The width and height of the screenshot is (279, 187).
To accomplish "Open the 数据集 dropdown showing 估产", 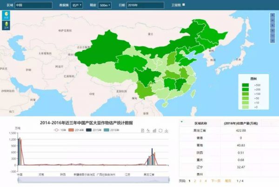I will click(x=77, y=5).
